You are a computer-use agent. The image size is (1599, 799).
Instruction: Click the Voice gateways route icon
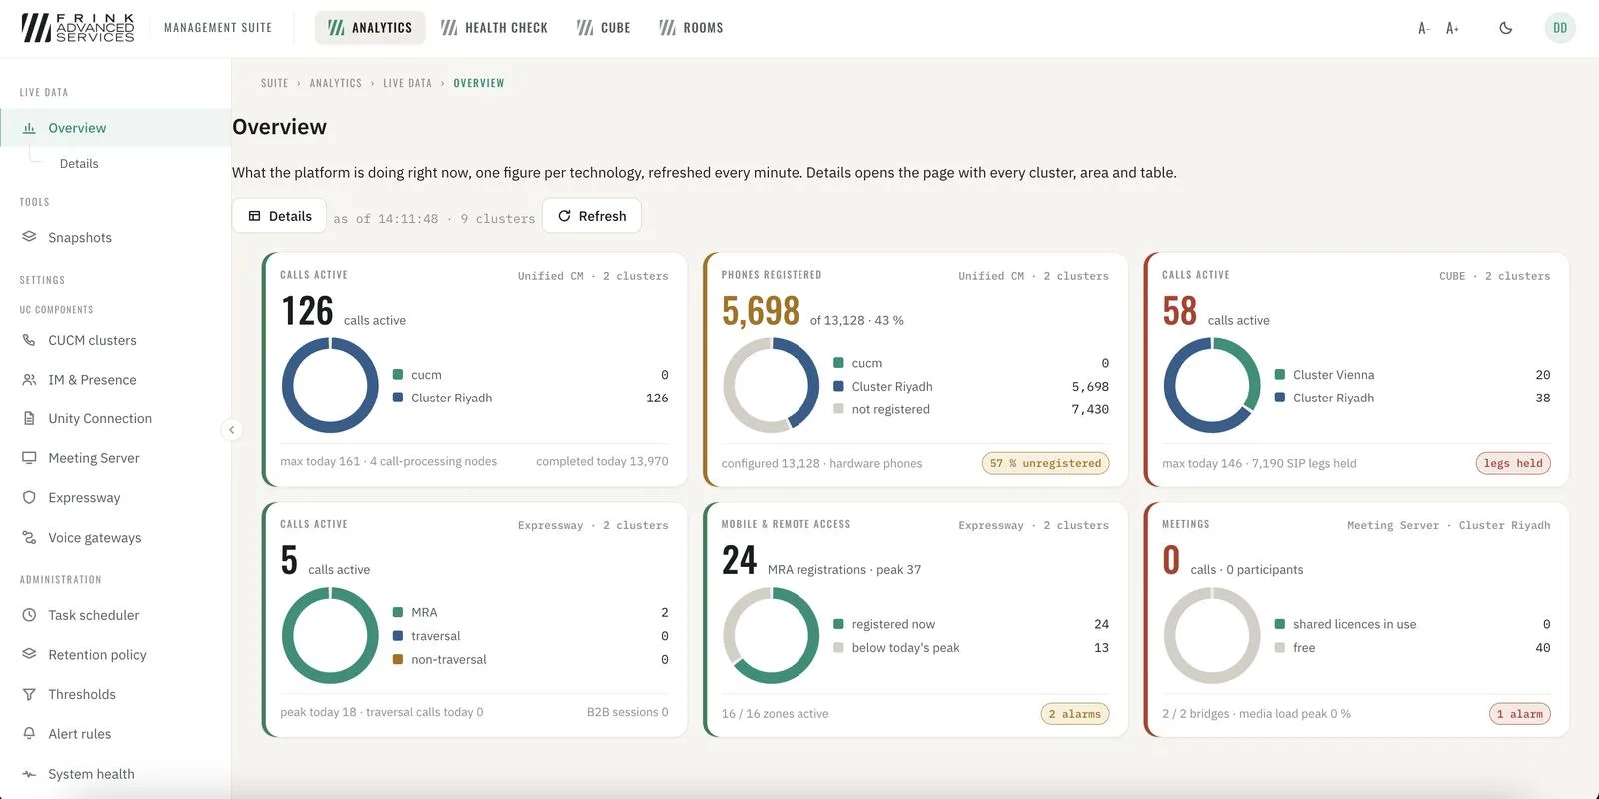point(29,537)
